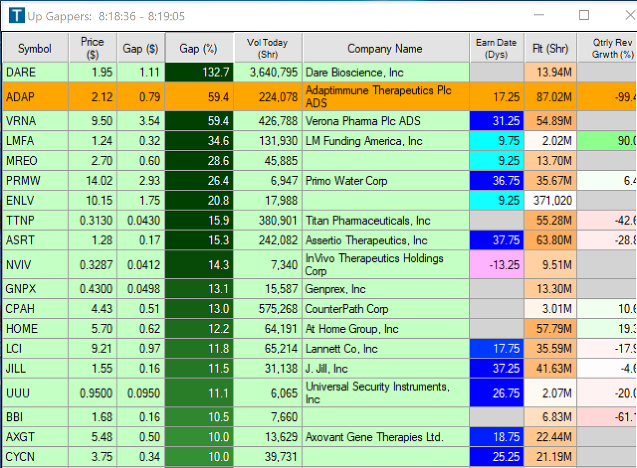Screen dimensions: 637x468
Task: Click the 87.02M float cell
Action: (x=550, y=96)
